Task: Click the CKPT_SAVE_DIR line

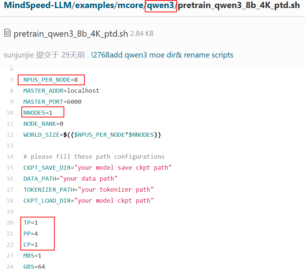Action: pyautogui.click(x=97, y=168)
